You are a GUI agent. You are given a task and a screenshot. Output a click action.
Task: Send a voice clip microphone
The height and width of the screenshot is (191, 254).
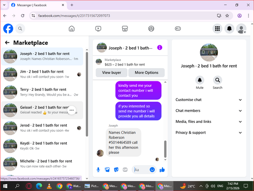click(98, 170)
